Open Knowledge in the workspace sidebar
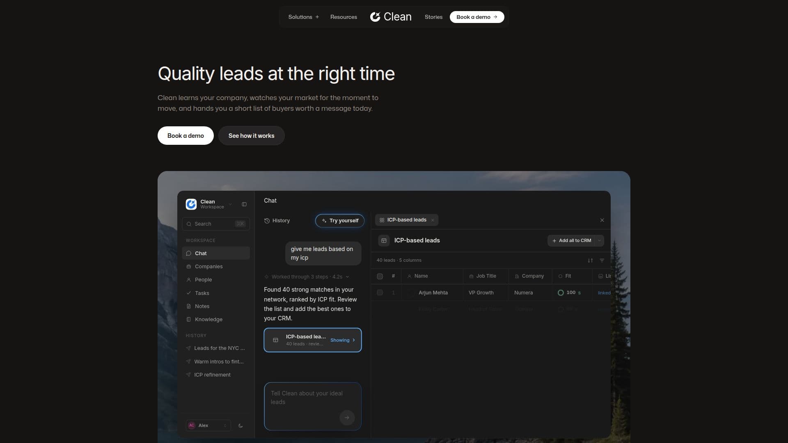Screen dimensions: 788x443 click(x=216, y=320)
